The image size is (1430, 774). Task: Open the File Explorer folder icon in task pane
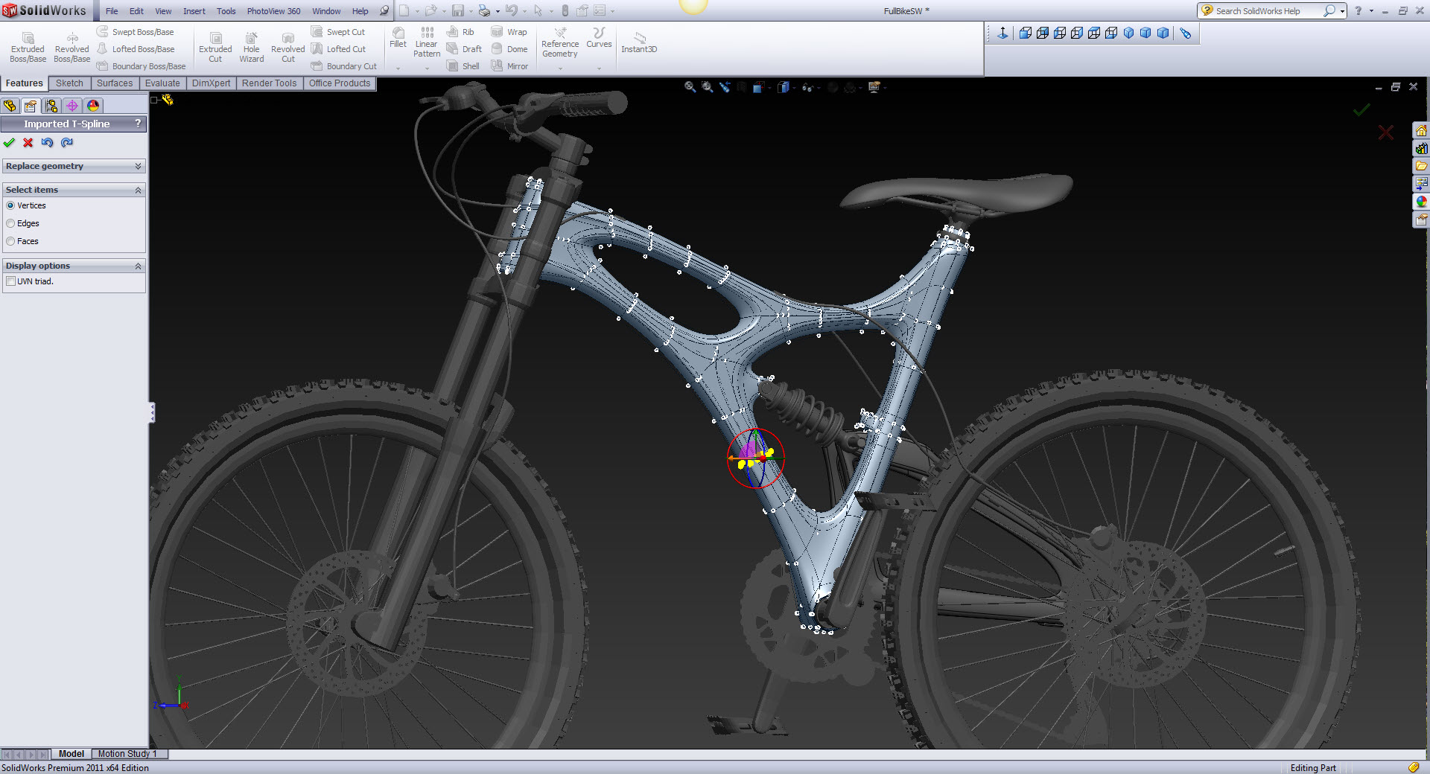1421,166
